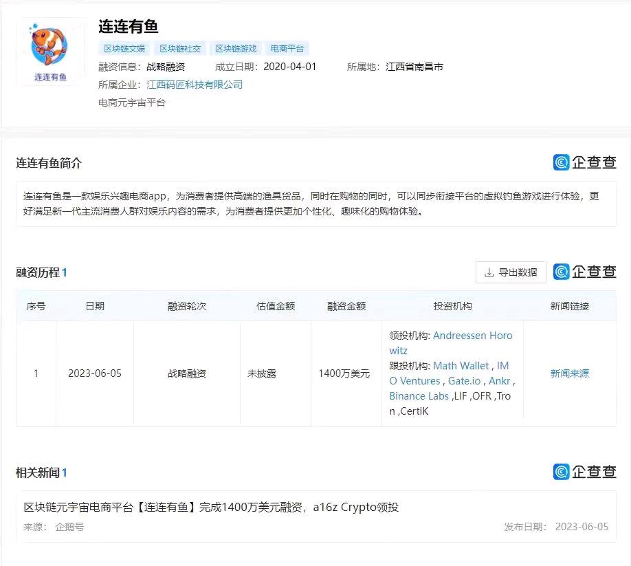The image size is (631, 566).
Task: Click the 来源 企鹅号 source text
Action: click(54, 527)
